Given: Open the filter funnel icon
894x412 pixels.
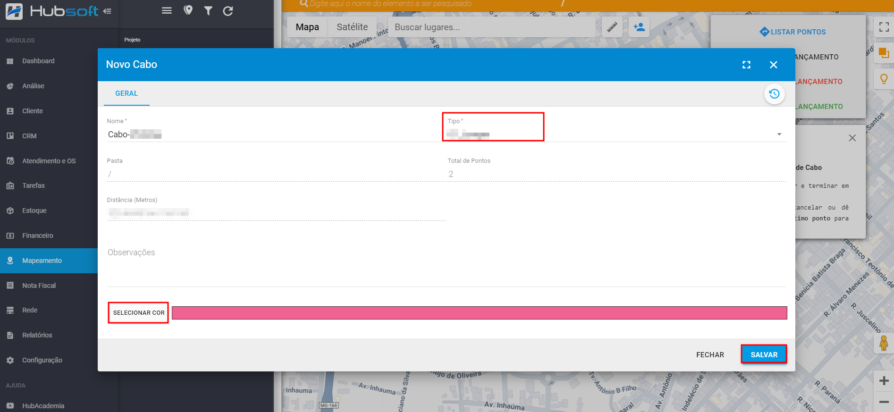Looking at the screenshot, I should 208,10.
